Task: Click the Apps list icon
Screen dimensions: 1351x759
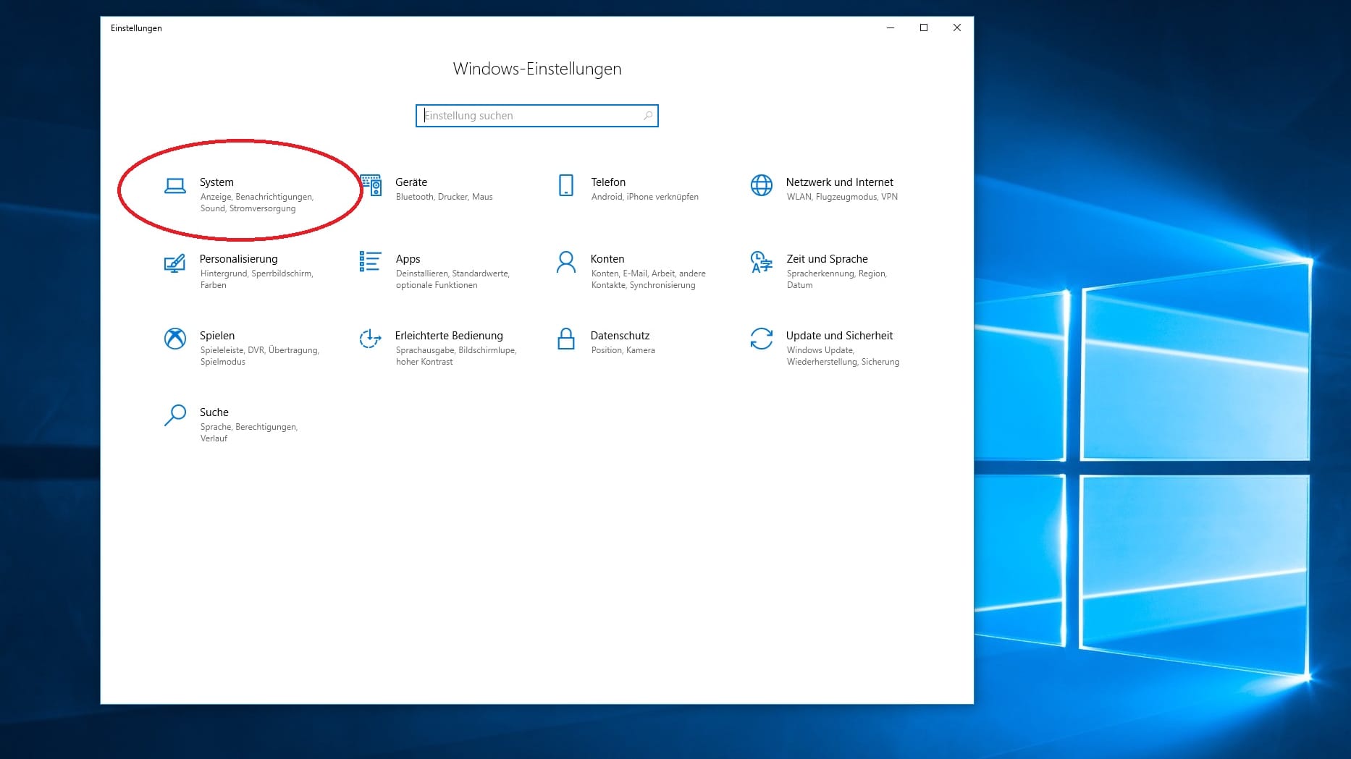Action: coord(370,262)
